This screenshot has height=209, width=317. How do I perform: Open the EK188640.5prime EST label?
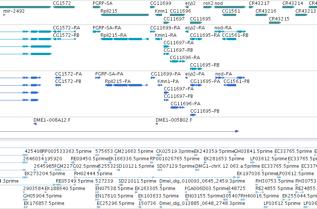point(65,189)
